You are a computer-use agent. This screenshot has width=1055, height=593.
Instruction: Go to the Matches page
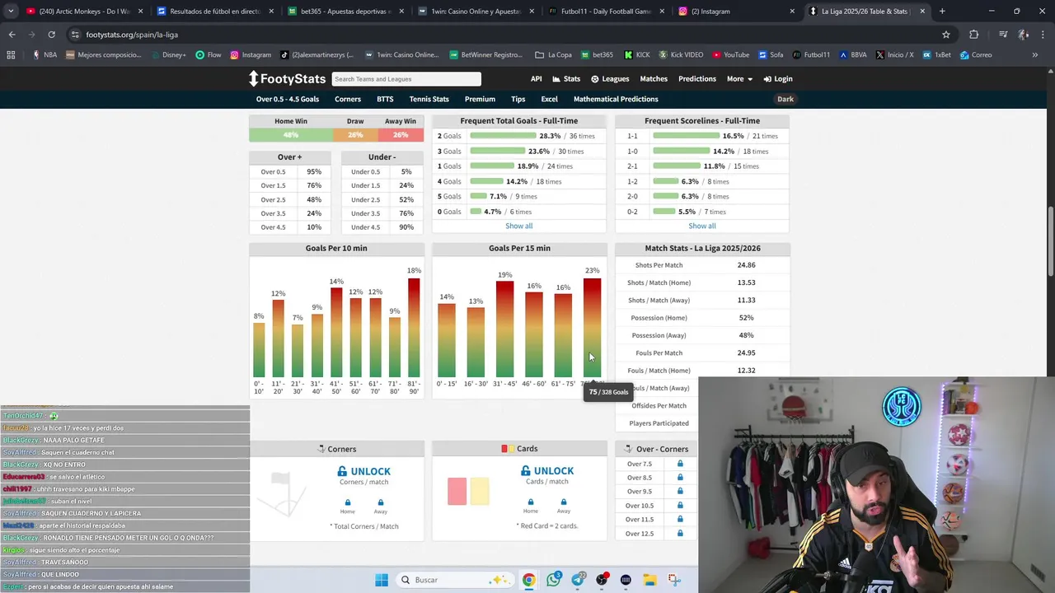coord(654,79)
